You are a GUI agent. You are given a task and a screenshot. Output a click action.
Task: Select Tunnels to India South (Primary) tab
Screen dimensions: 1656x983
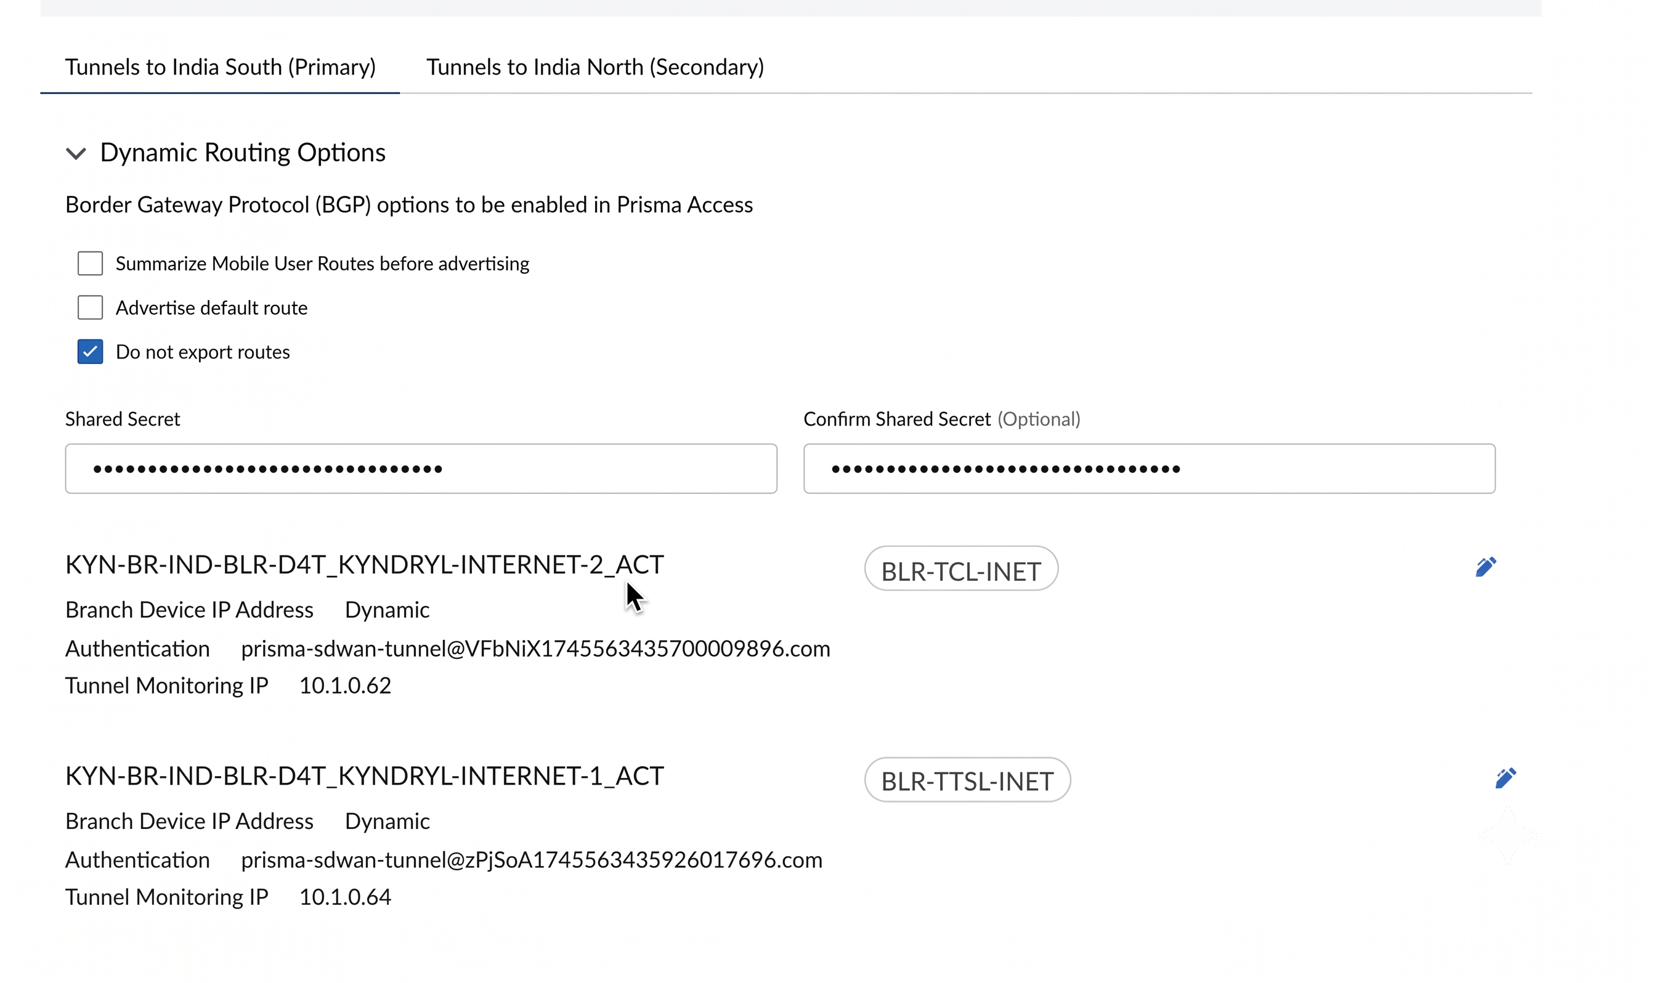coord(220,67)
